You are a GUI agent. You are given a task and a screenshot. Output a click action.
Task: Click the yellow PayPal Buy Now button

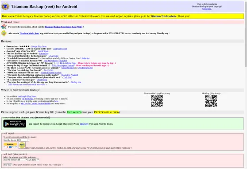(10, 144)
